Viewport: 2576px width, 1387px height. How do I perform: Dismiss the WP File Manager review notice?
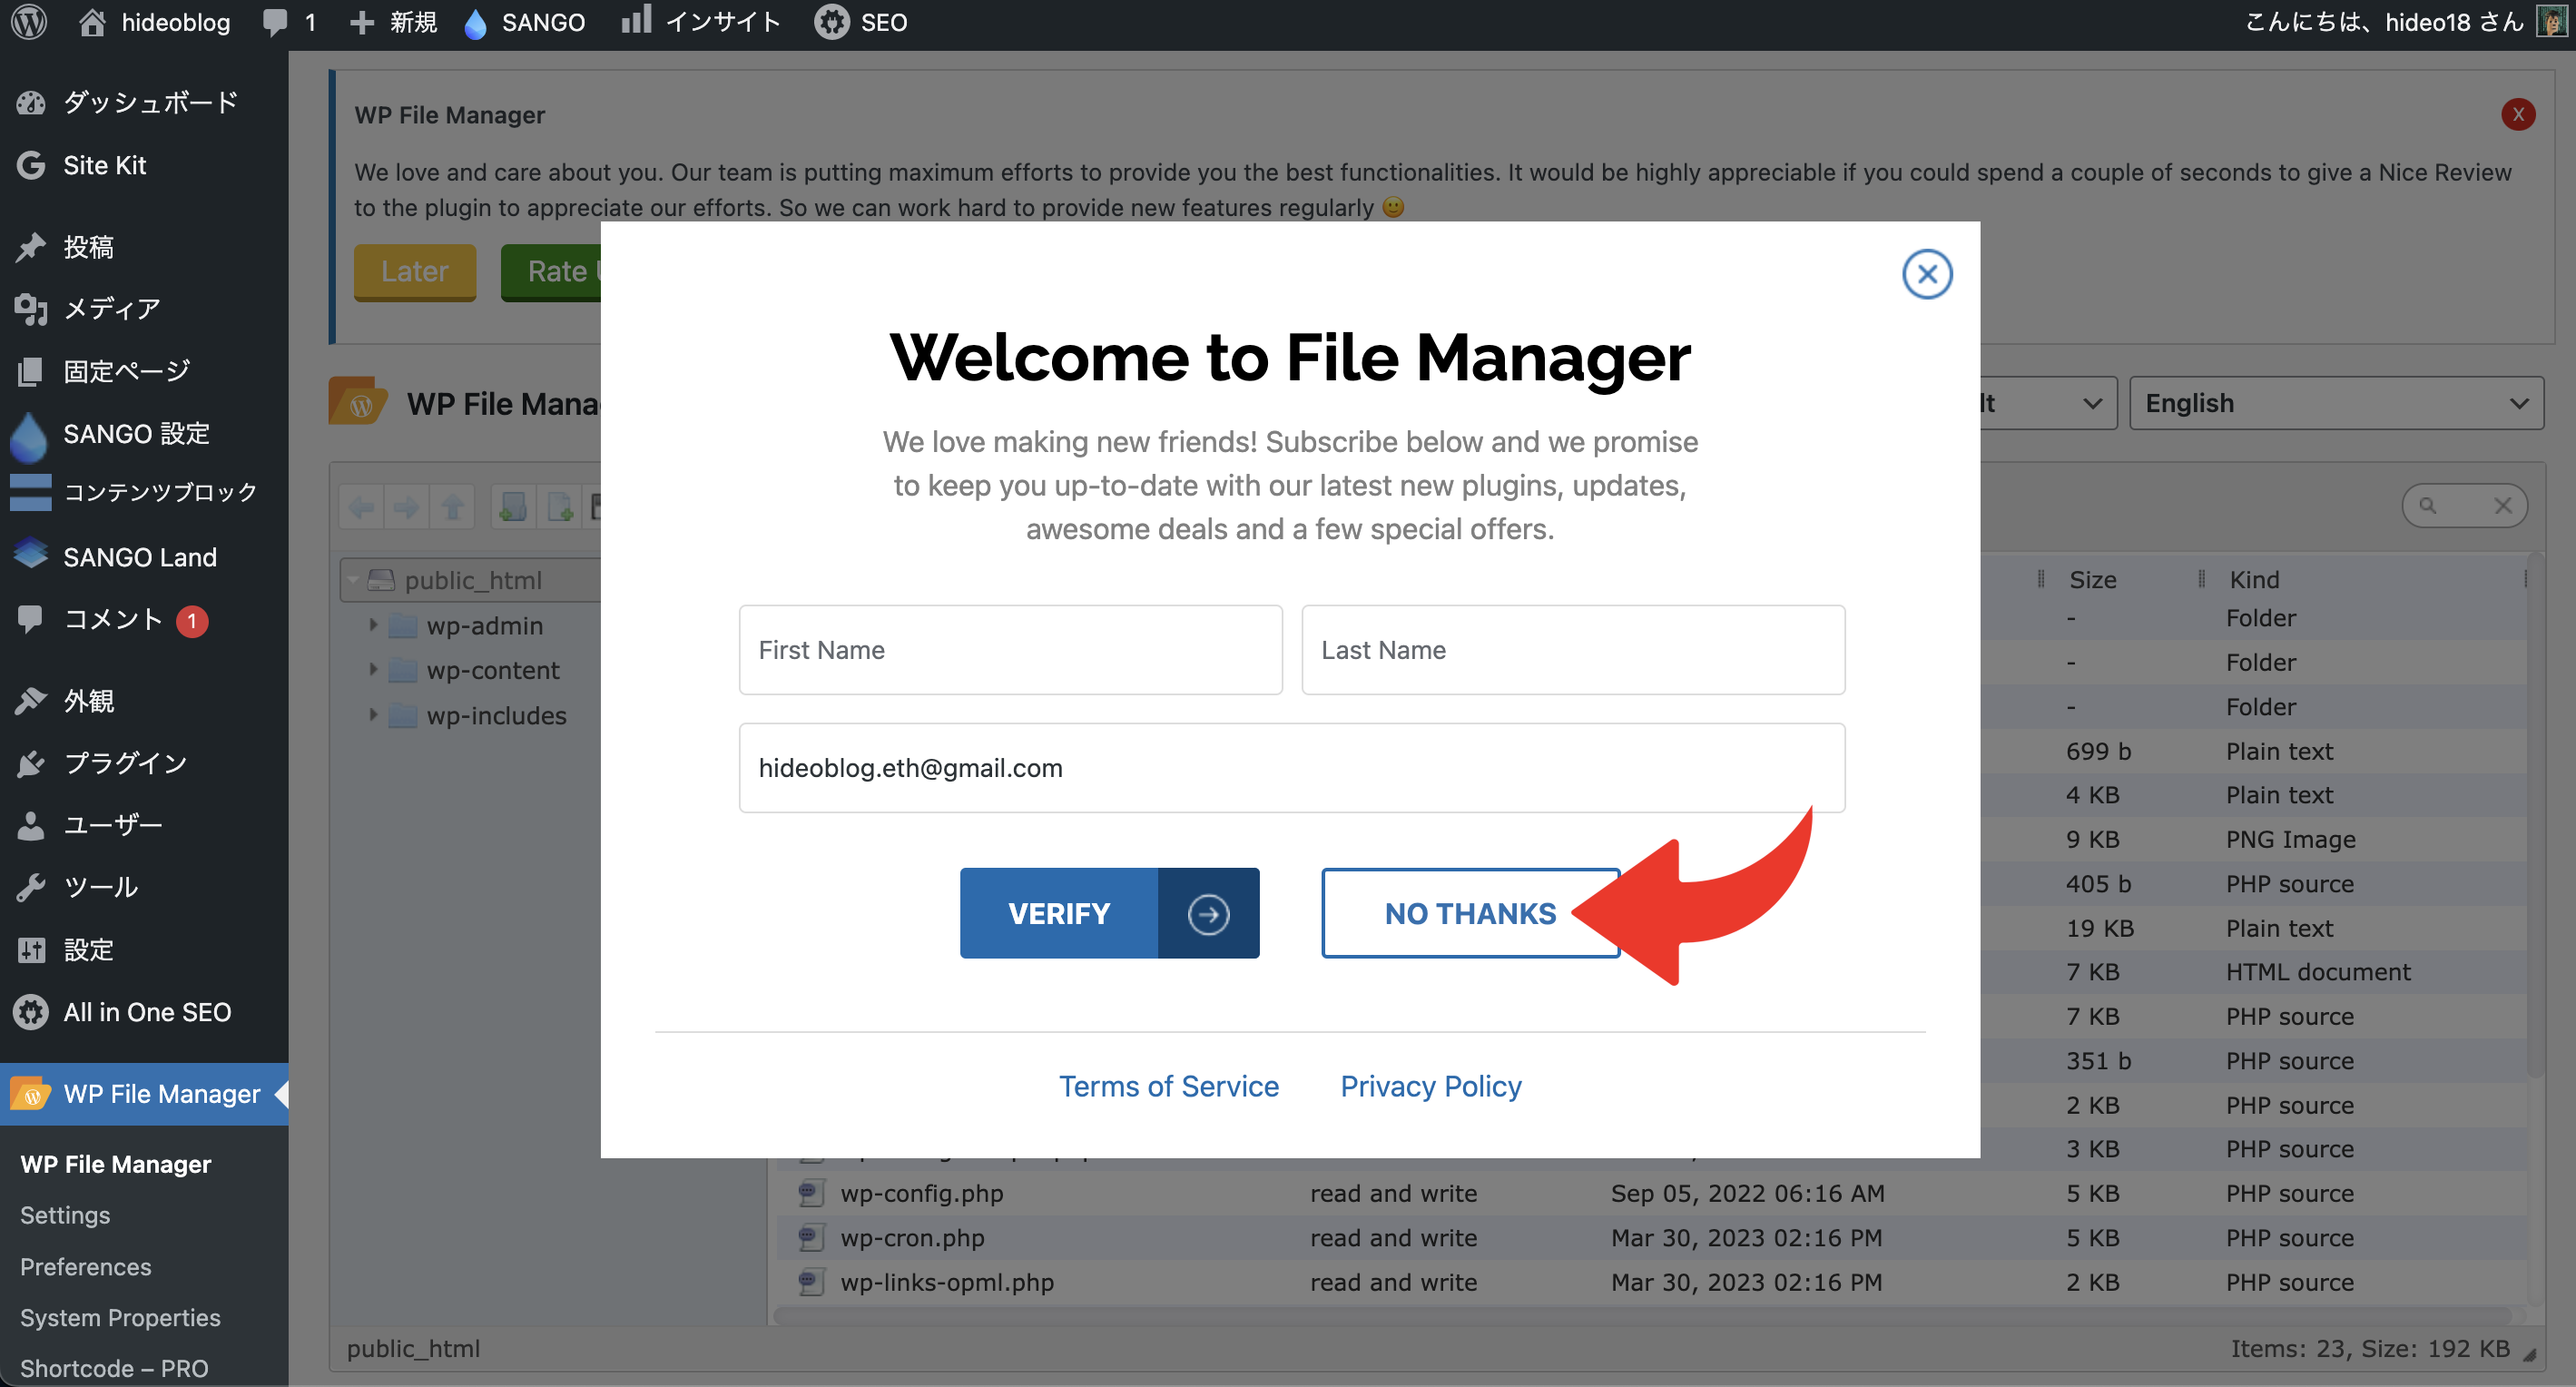coord(2517,114)
